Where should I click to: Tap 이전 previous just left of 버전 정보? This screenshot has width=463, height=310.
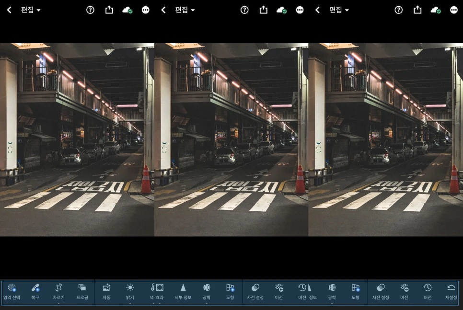coord(279,292)
